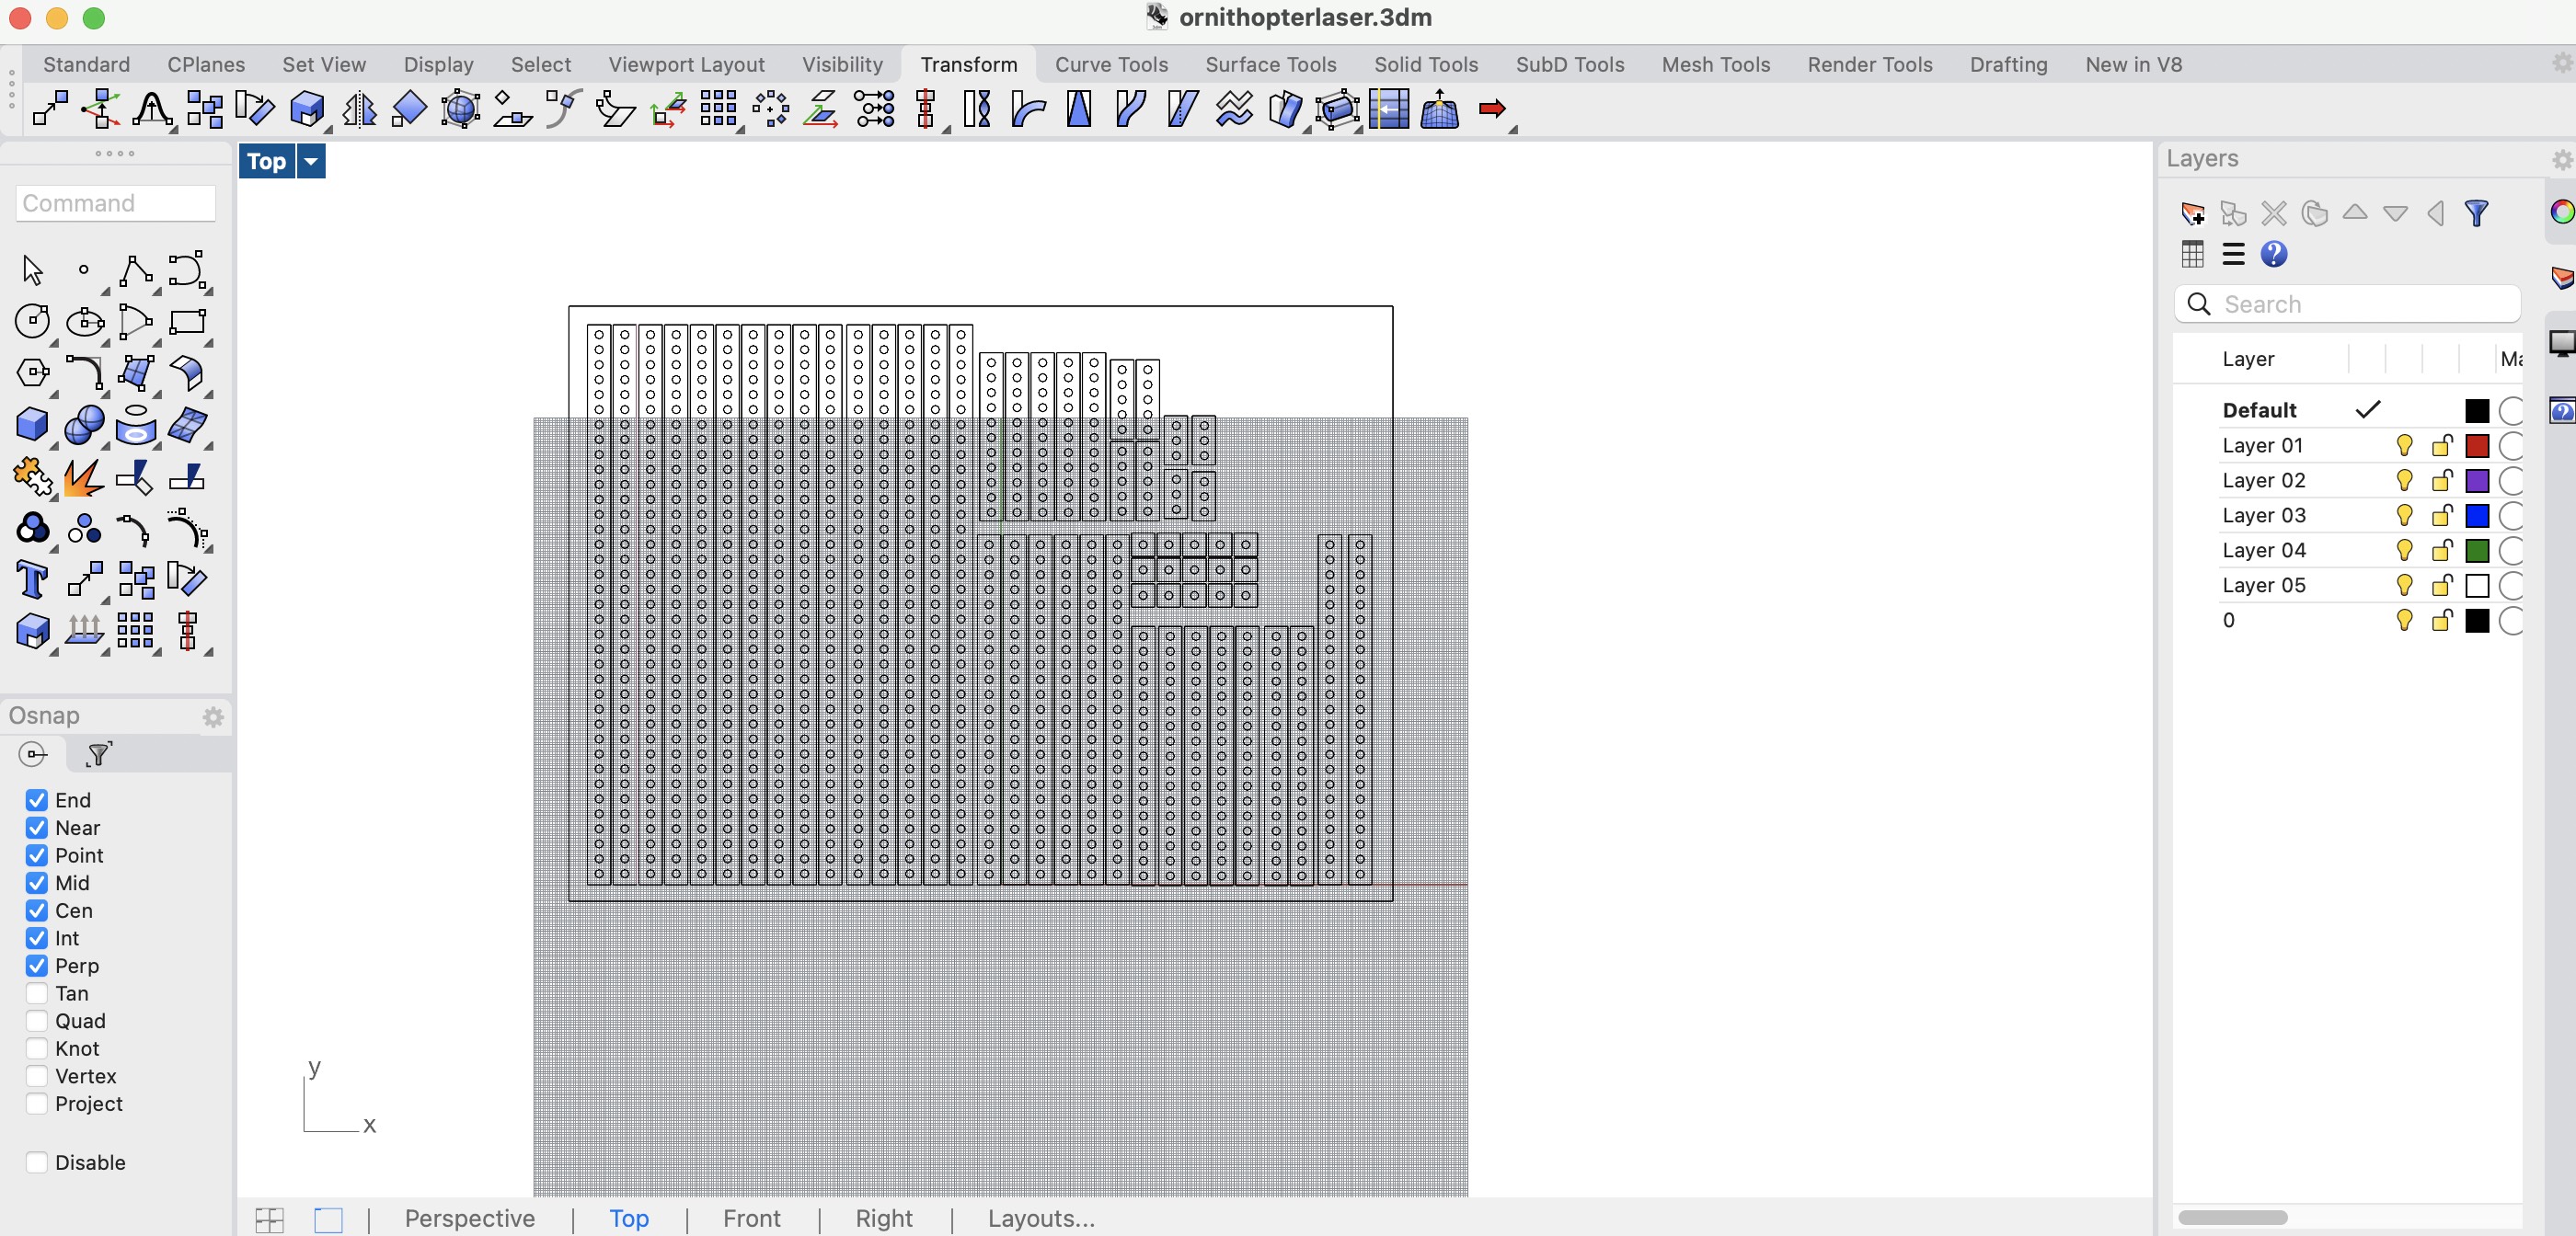Click the Rectangle tool
This screenshot has width=2576, height=1236.
pos(187,321)
